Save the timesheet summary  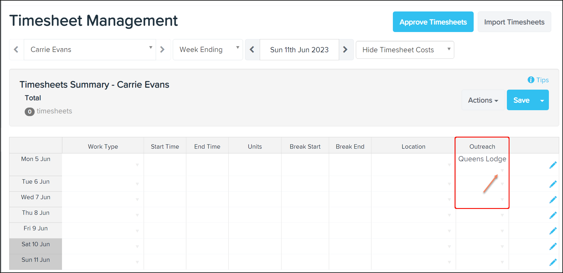tap(521, 100)
